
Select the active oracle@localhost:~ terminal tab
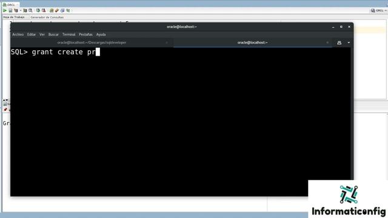coord(252,42)
